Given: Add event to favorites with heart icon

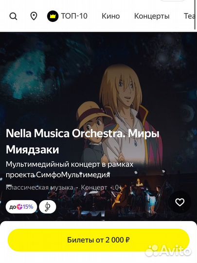Looking at the screenshot, I should pos(180,202).
